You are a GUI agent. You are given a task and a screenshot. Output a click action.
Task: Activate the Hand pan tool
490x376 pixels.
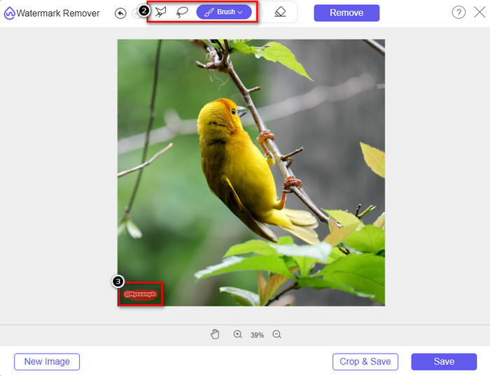click(x=216, y=335)
